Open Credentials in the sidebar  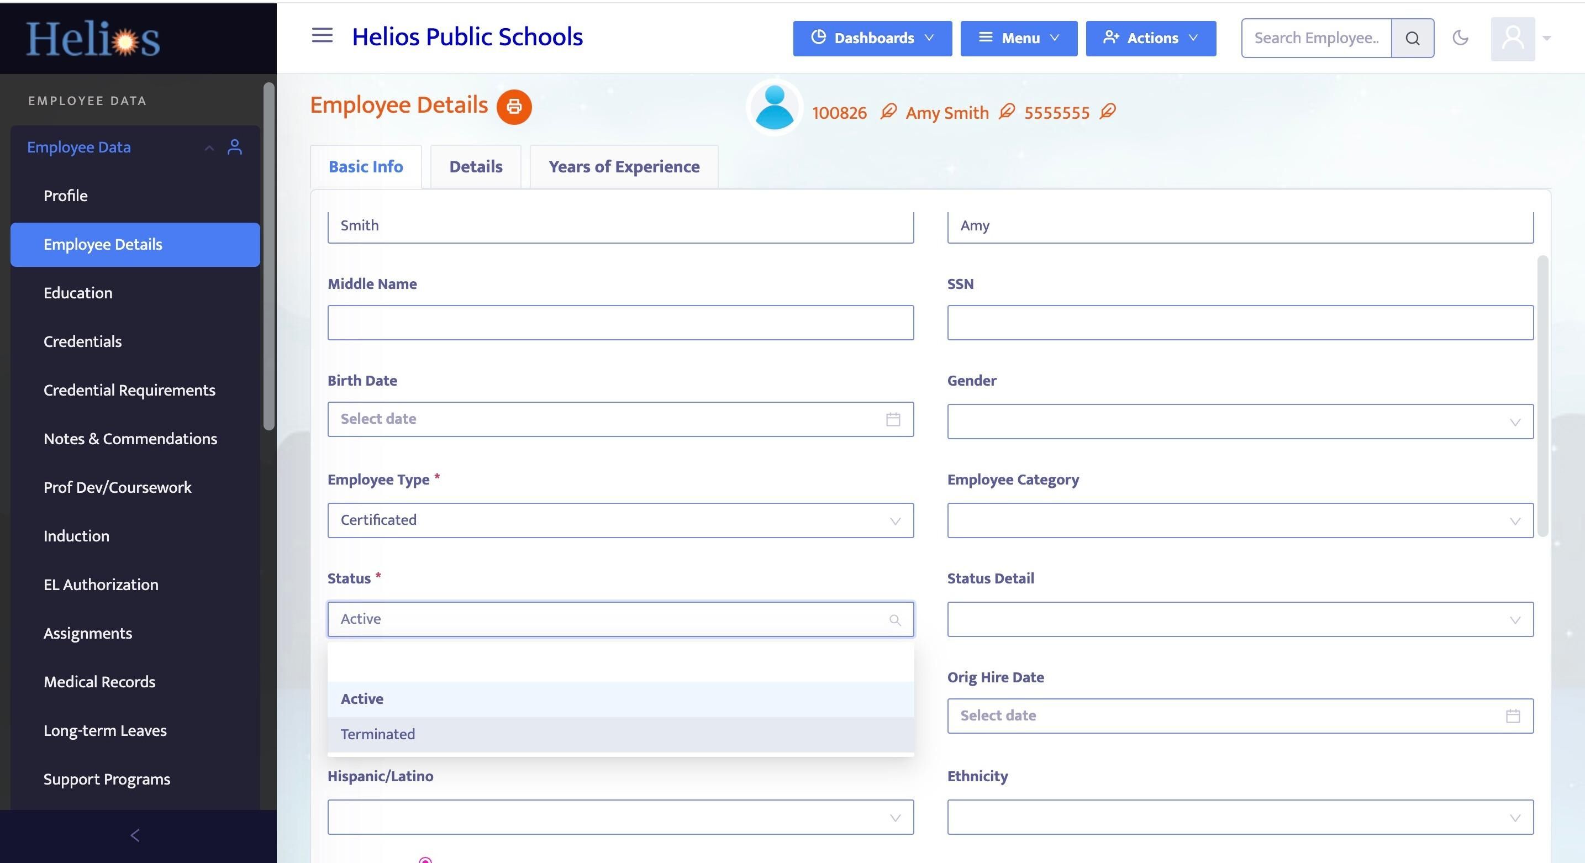[82, 341]
